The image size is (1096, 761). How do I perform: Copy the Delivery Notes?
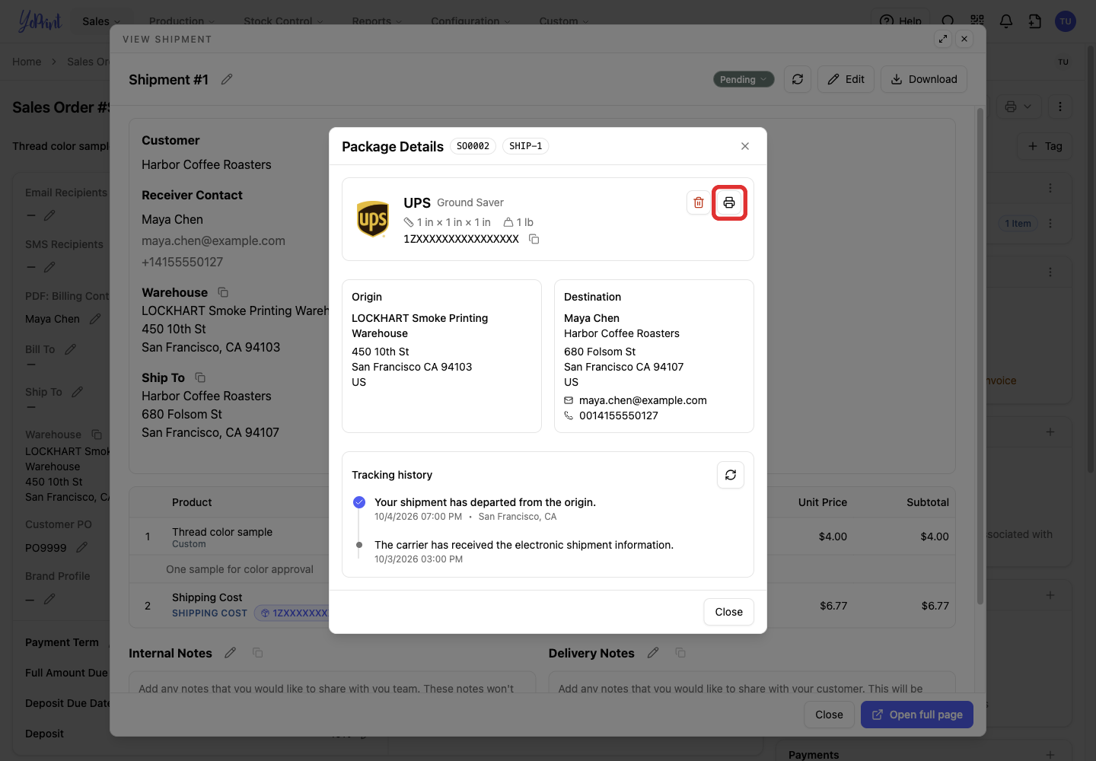coord(680,653)
